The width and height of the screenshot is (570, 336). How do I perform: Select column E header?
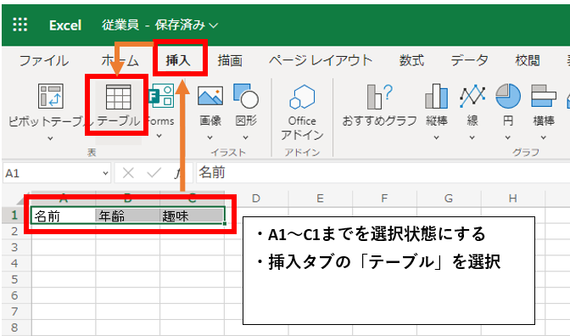[321, 199]
